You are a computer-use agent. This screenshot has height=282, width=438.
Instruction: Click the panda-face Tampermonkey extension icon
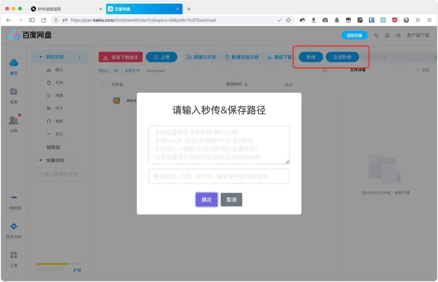(406, 20)
